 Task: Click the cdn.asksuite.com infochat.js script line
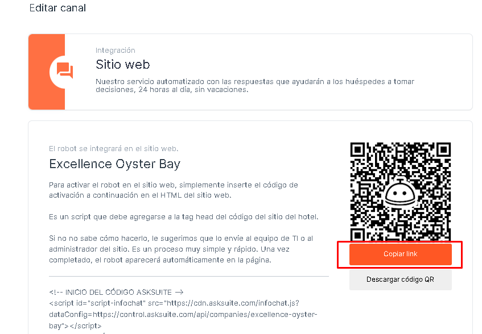pyautogui.click(x=174, y=303)
